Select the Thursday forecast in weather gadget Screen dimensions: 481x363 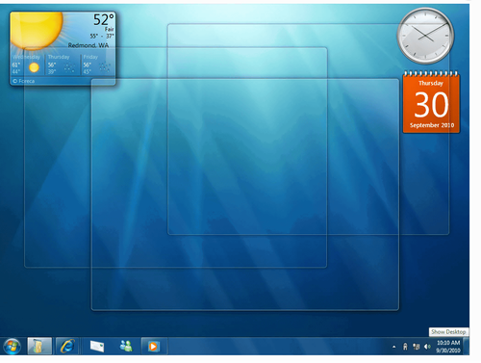(x=63, y=65)
